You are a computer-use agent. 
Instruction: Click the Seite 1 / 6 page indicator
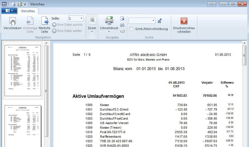tap(81, 55)
